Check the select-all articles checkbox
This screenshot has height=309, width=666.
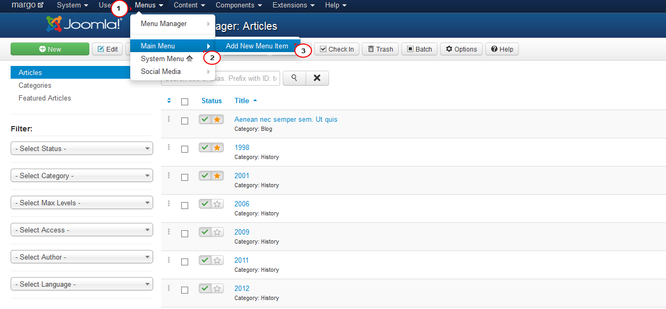[x=184, y=101]
